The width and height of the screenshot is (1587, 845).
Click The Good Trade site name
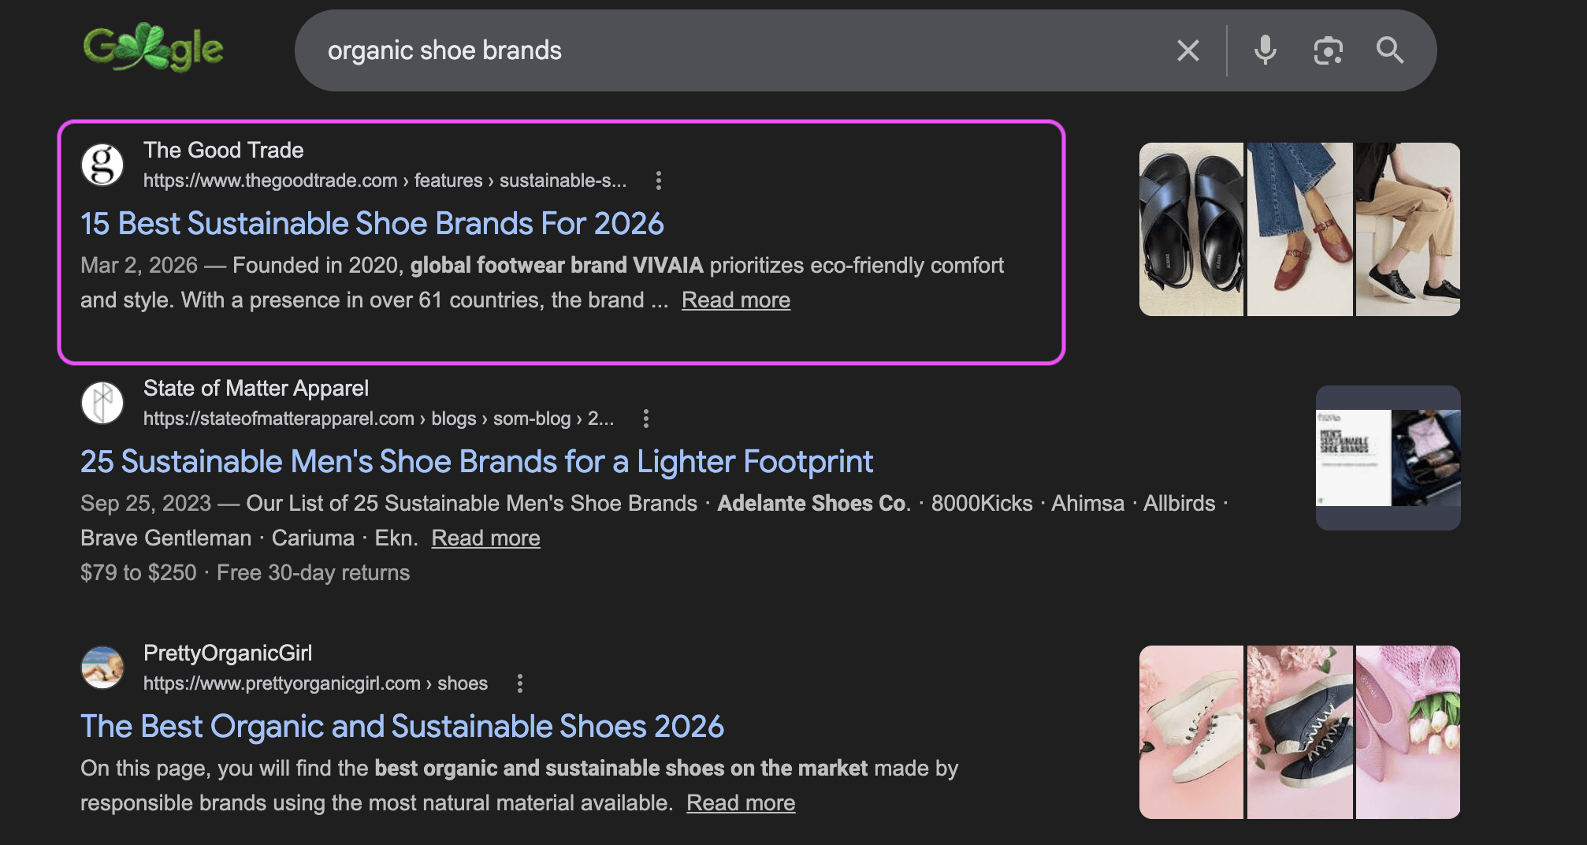(x=223, y=150)
